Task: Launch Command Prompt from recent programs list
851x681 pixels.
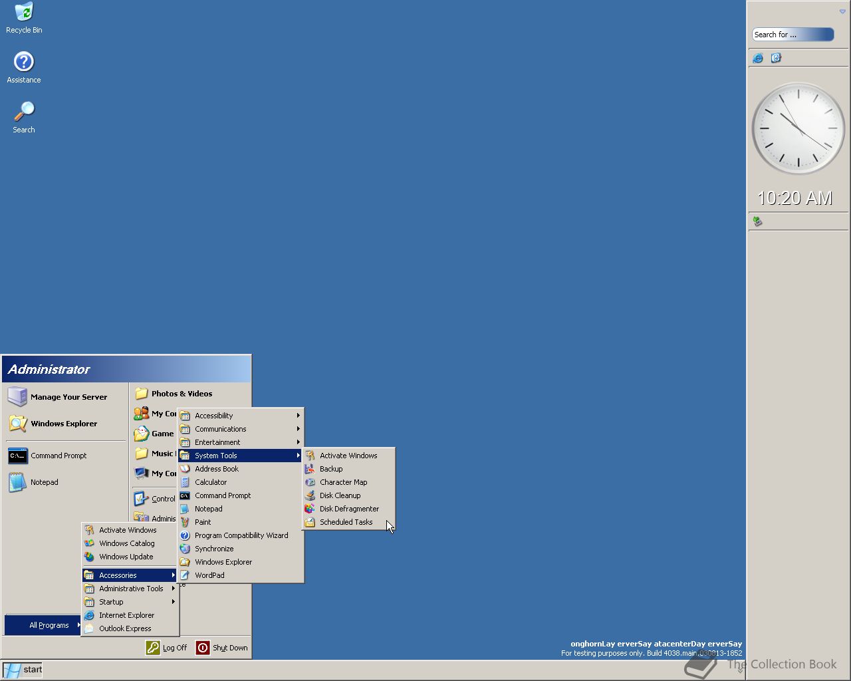Action: coord(64,456)
